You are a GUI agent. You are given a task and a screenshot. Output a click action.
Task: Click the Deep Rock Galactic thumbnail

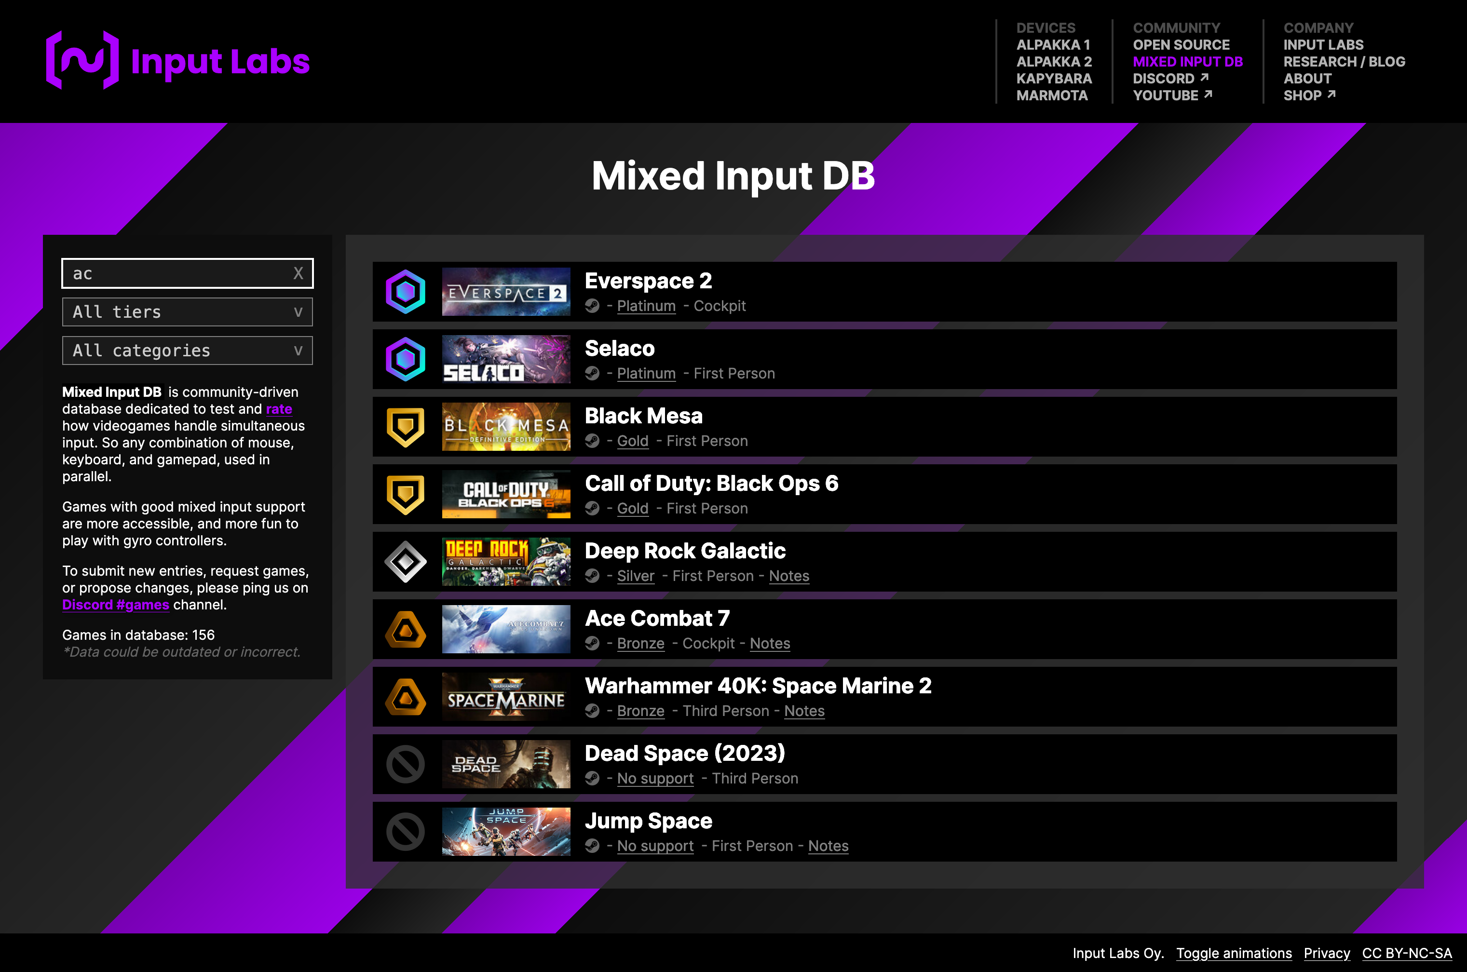pyautogui.click(x=506, y=562)
